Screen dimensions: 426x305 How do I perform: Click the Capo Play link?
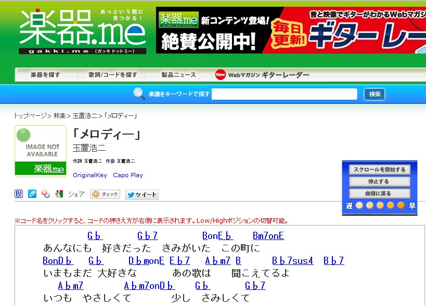127,175
